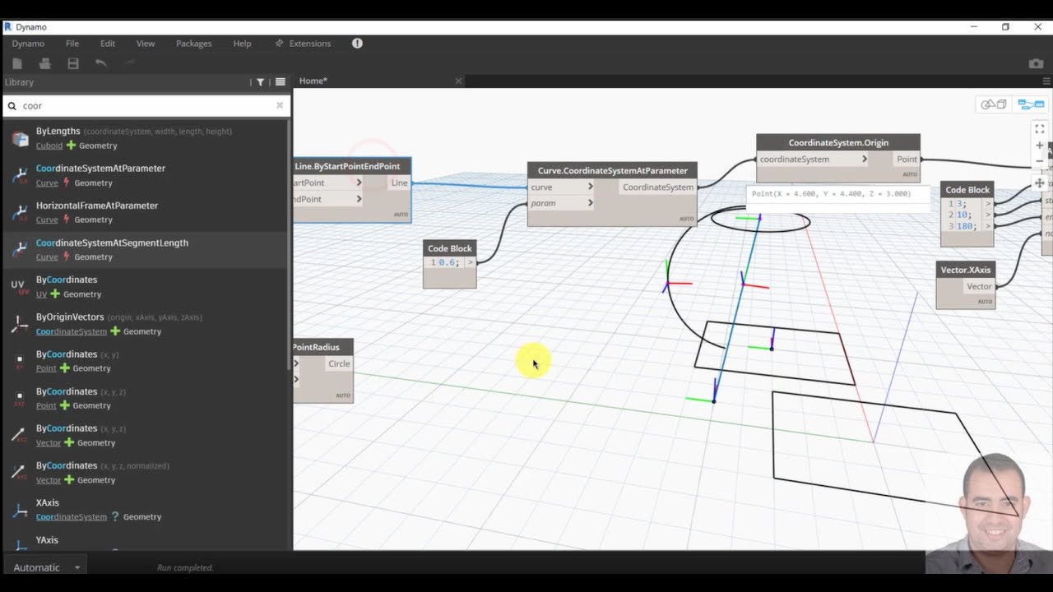Click the Cuboid ByLengths icon

20,138
